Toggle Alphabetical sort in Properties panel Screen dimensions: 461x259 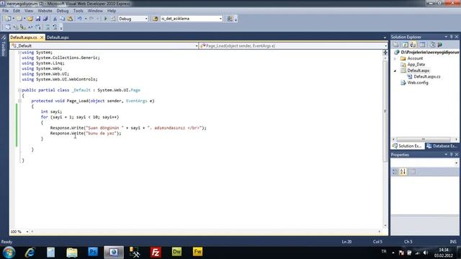(403, 171)
